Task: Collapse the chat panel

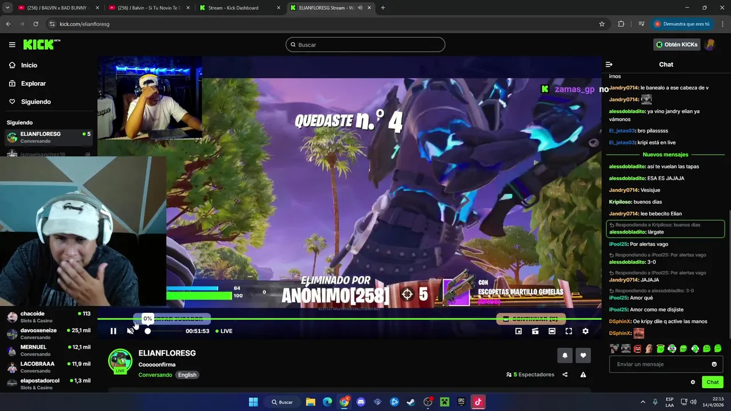Action: pos(609,65)
